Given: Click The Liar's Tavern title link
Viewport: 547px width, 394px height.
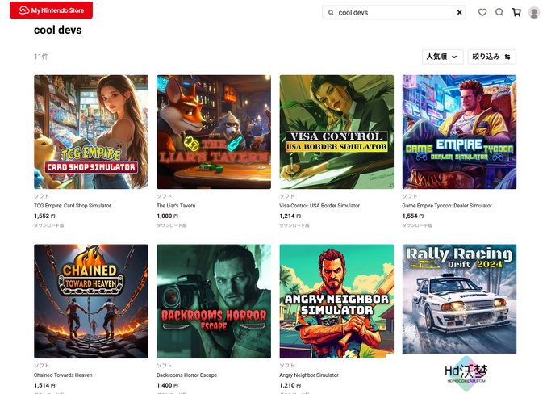Looking at the screenshot, I should [x=176, y=206].
